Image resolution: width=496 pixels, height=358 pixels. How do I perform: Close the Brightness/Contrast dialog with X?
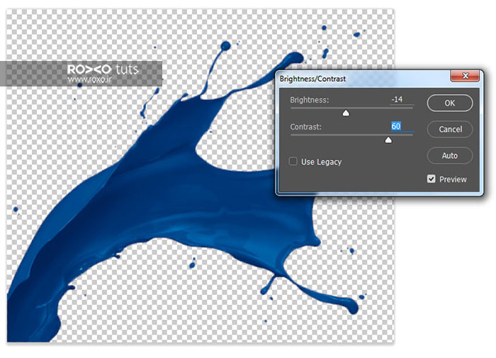465,76
